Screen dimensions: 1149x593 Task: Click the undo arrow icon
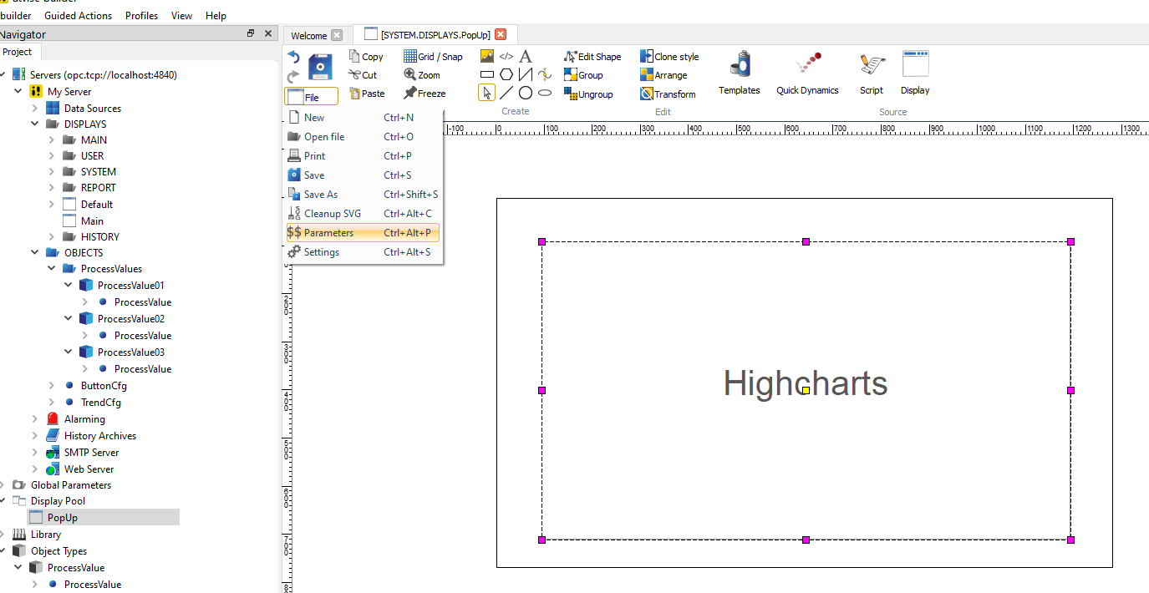click(293, 58)
